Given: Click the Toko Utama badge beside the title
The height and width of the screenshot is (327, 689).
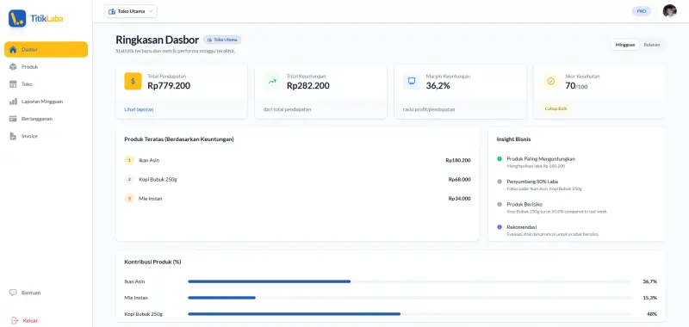Looking at the screenshot, I should 222,40.
